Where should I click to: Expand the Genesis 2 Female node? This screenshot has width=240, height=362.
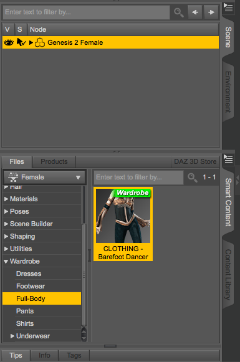[x=31, y=42]
